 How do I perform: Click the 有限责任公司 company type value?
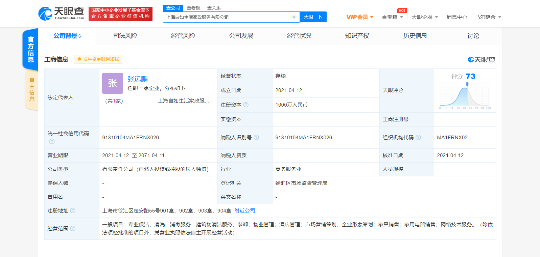pyautogui.click(x=156, y=169)
